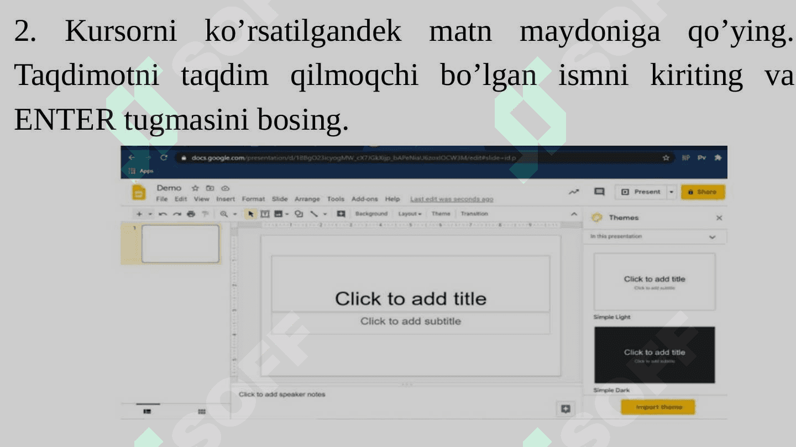Open the Slide menu
Image resolution: width=796 pixels, height=447 pixels.
coord(280,199)
